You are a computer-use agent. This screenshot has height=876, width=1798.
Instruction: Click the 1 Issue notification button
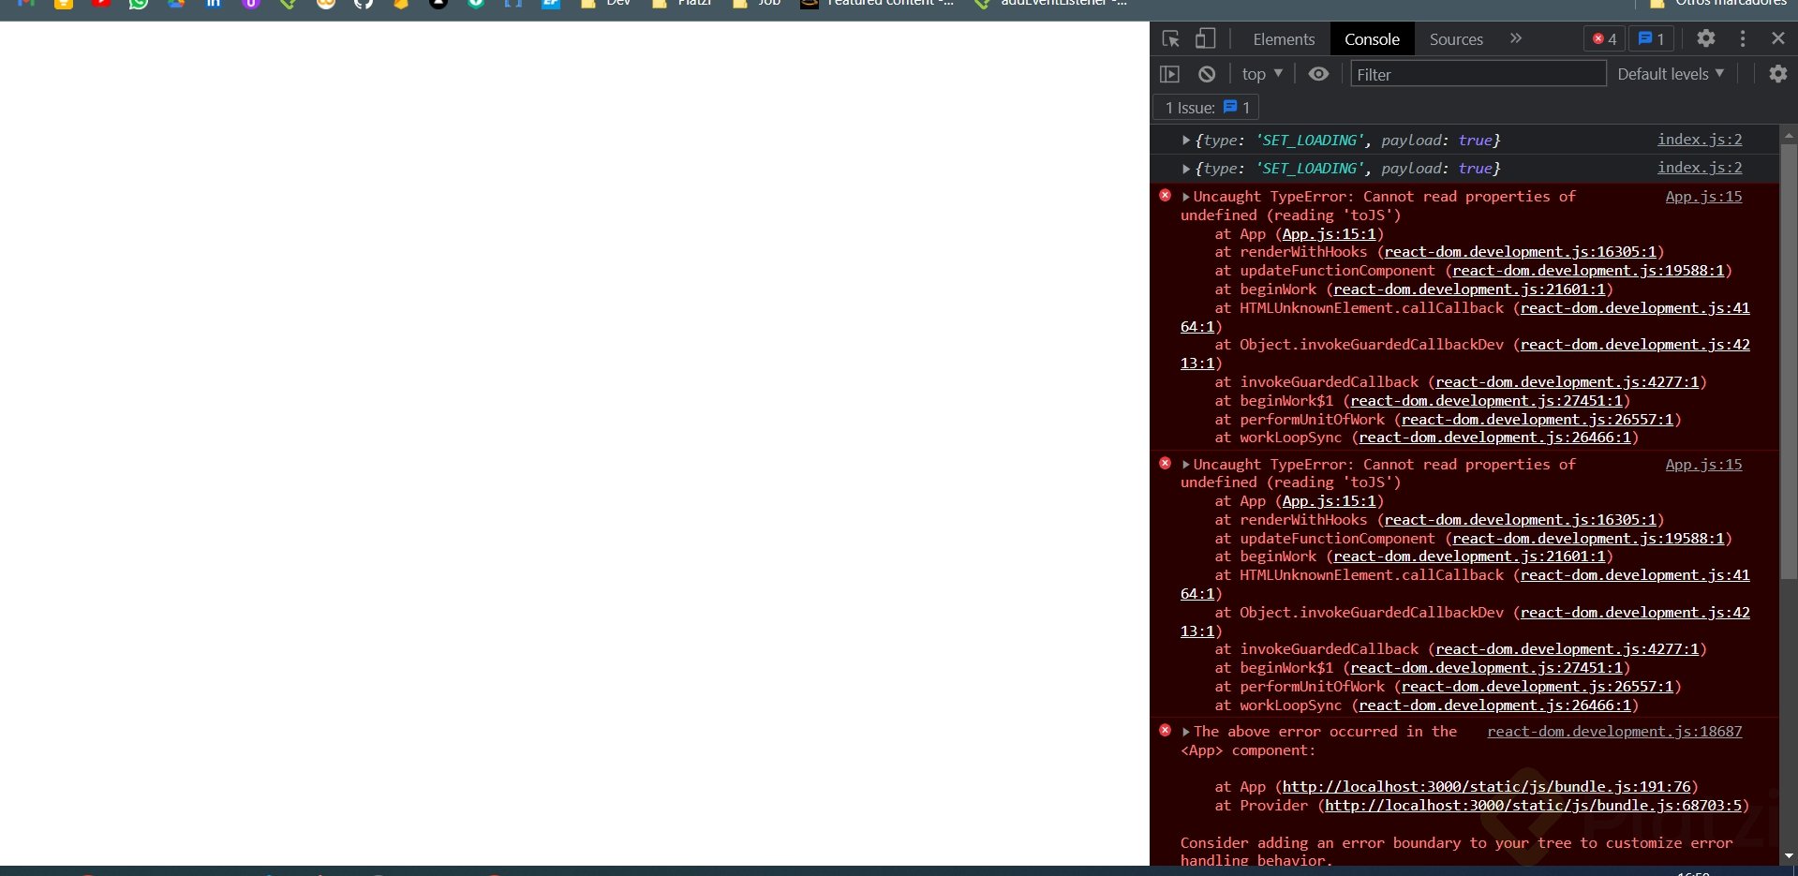coord(1205,108)
